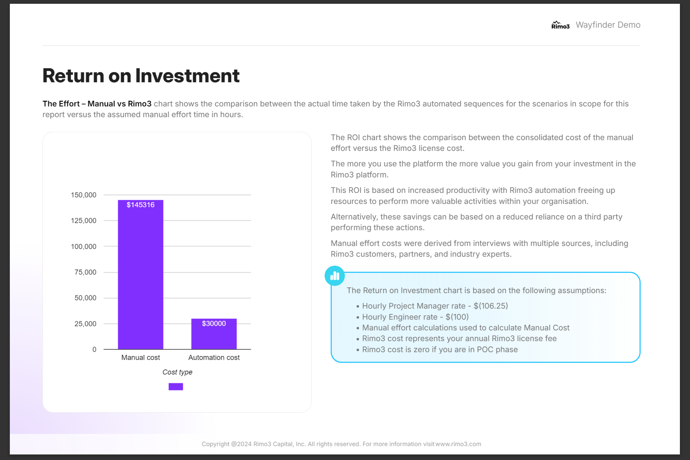690x460 pixels.
Task: Click the $30000 data label
Action: point(214,323)
